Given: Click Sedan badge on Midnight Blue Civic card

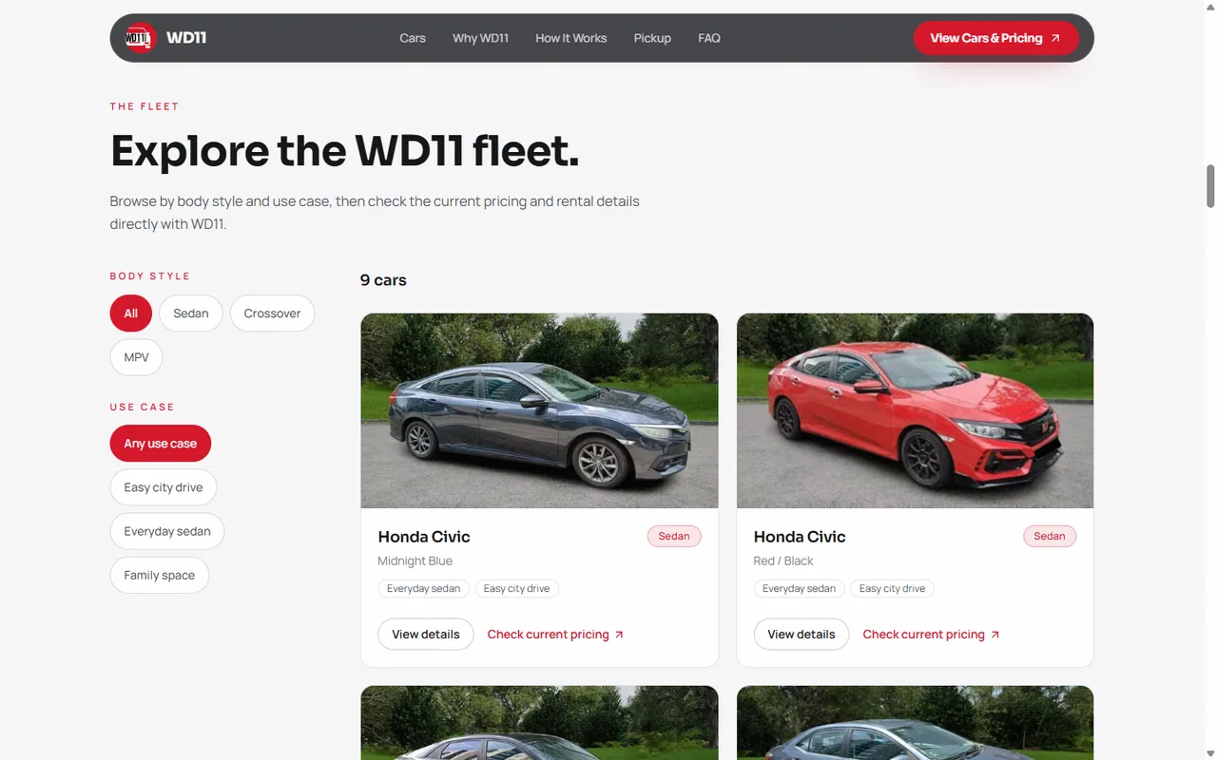Looking at the screenshot, I should click(674, 537).
